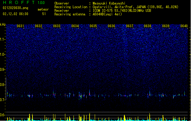Click antenna text A504HB(yagi 4el)
This screenshot has height=121, width=191.
pyautogui.click(x=107, y=14)
